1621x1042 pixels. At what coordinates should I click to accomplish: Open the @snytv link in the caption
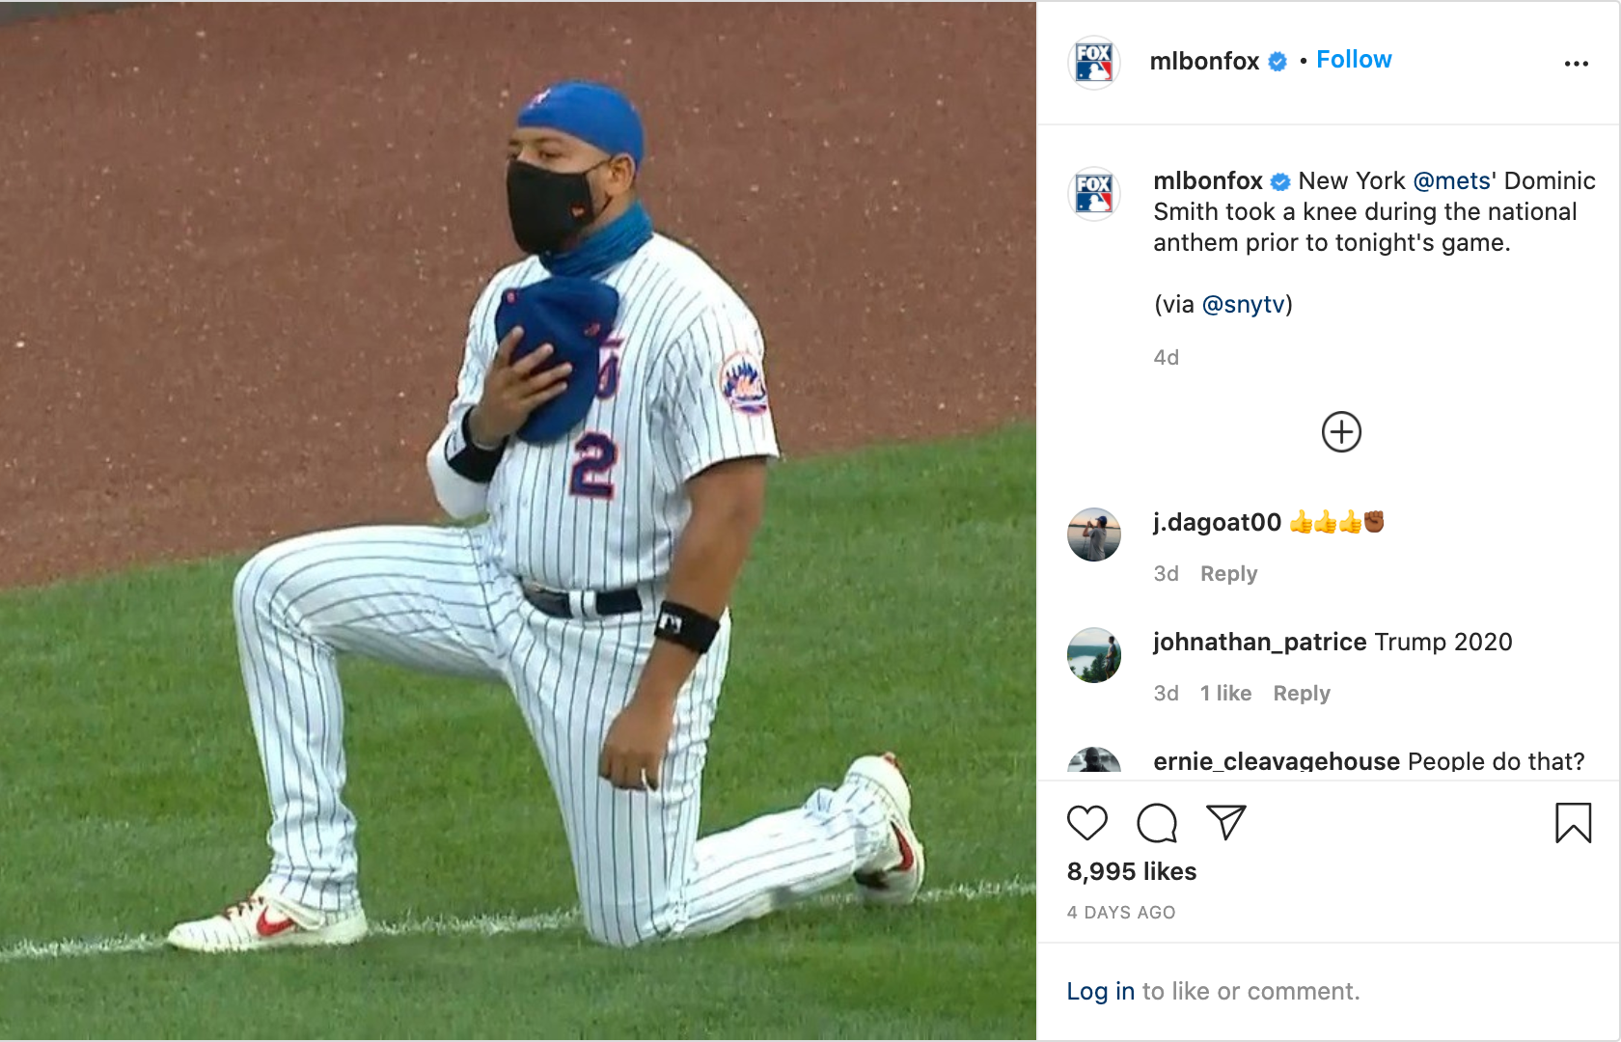tap(1245, 304)
